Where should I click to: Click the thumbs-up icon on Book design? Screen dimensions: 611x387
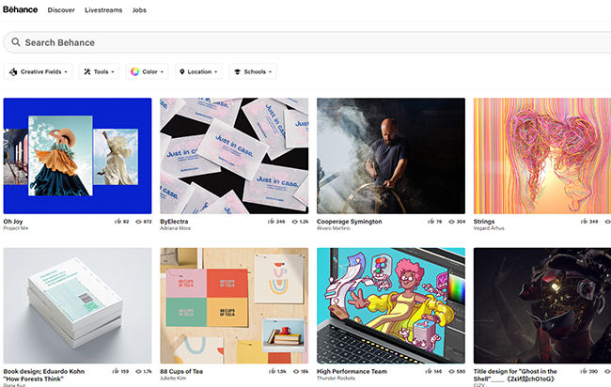tap(116, 371)
